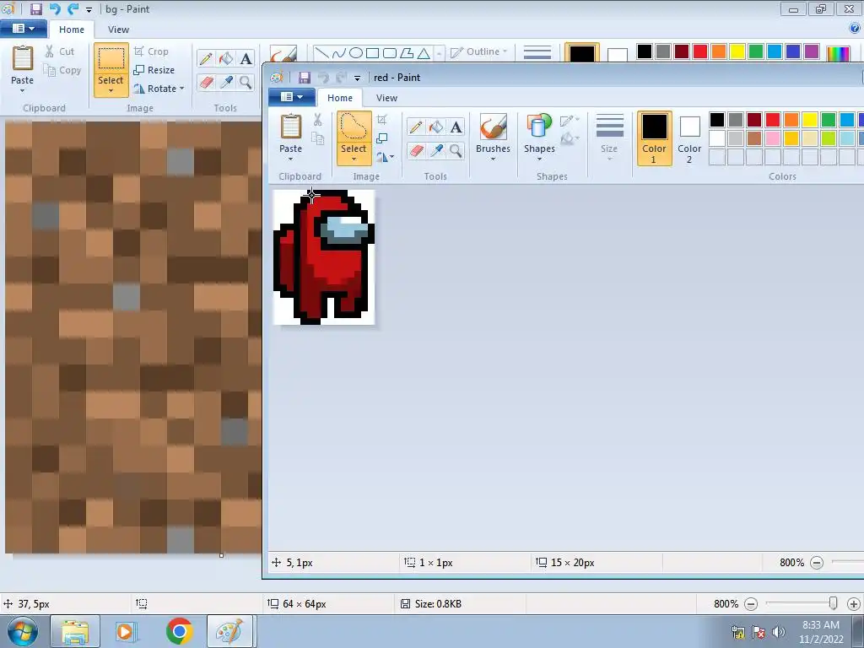The image size is (864, 648).
Task: Open the Home tab in bg Paint
Action: (72, 30)
